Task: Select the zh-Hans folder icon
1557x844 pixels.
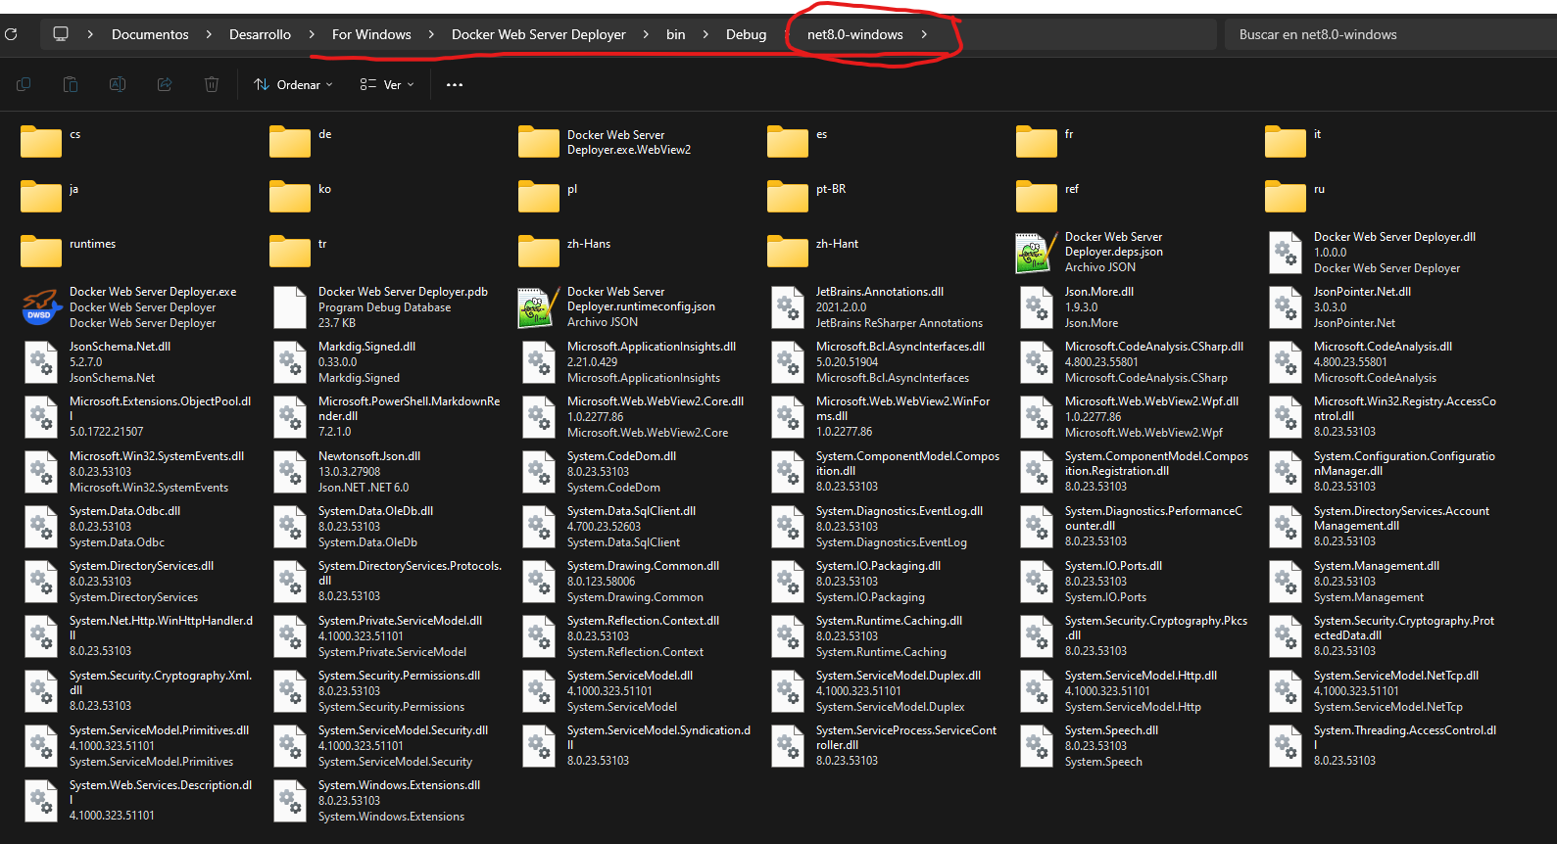Action: tap(539, 252)
